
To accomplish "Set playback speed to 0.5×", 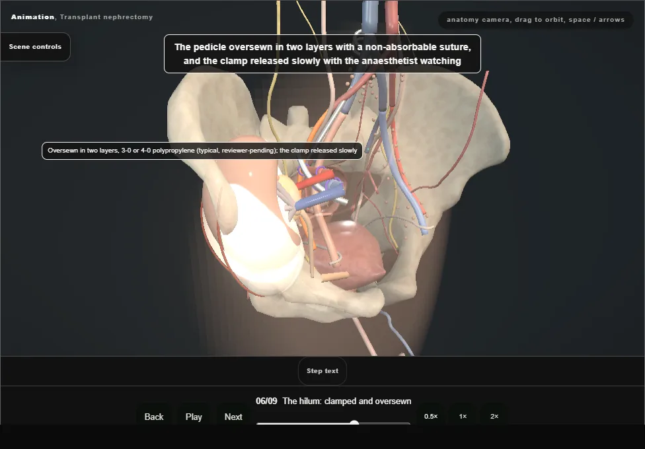I will click(x=431, y=416).
